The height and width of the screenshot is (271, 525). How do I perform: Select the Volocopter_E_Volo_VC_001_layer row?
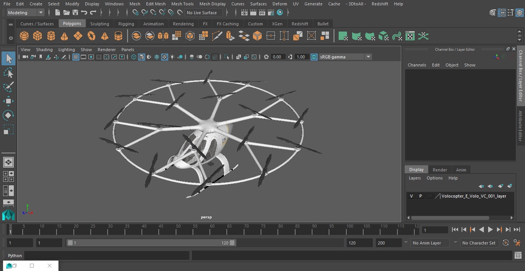coord(460,196)
